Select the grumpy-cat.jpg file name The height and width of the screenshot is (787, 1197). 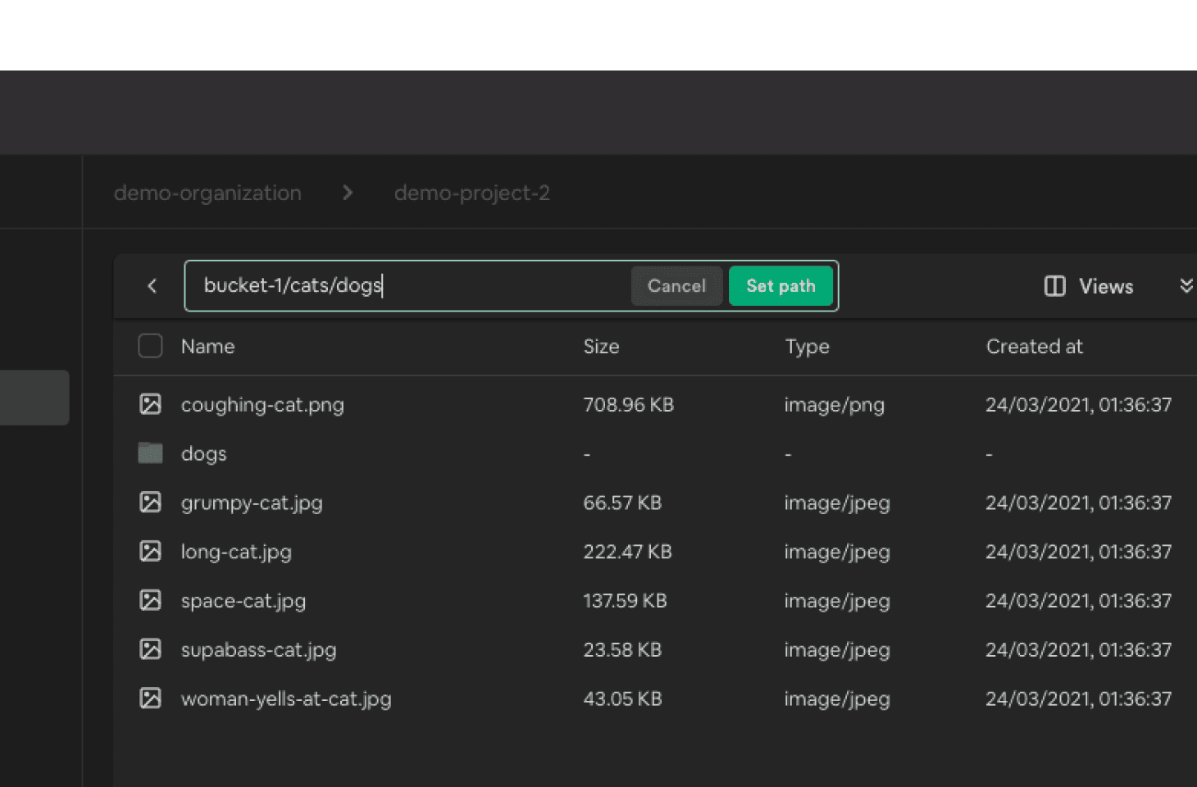click(251, 503)
